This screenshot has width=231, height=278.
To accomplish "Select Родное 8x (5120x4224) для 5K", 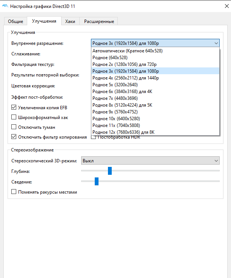I will (x=155, y=105).
